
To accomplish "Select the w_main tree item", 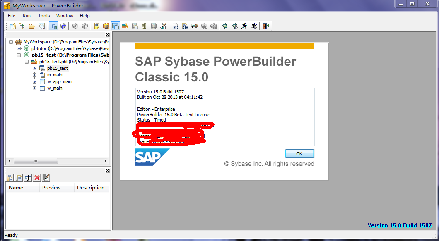I will click(55, 88).
